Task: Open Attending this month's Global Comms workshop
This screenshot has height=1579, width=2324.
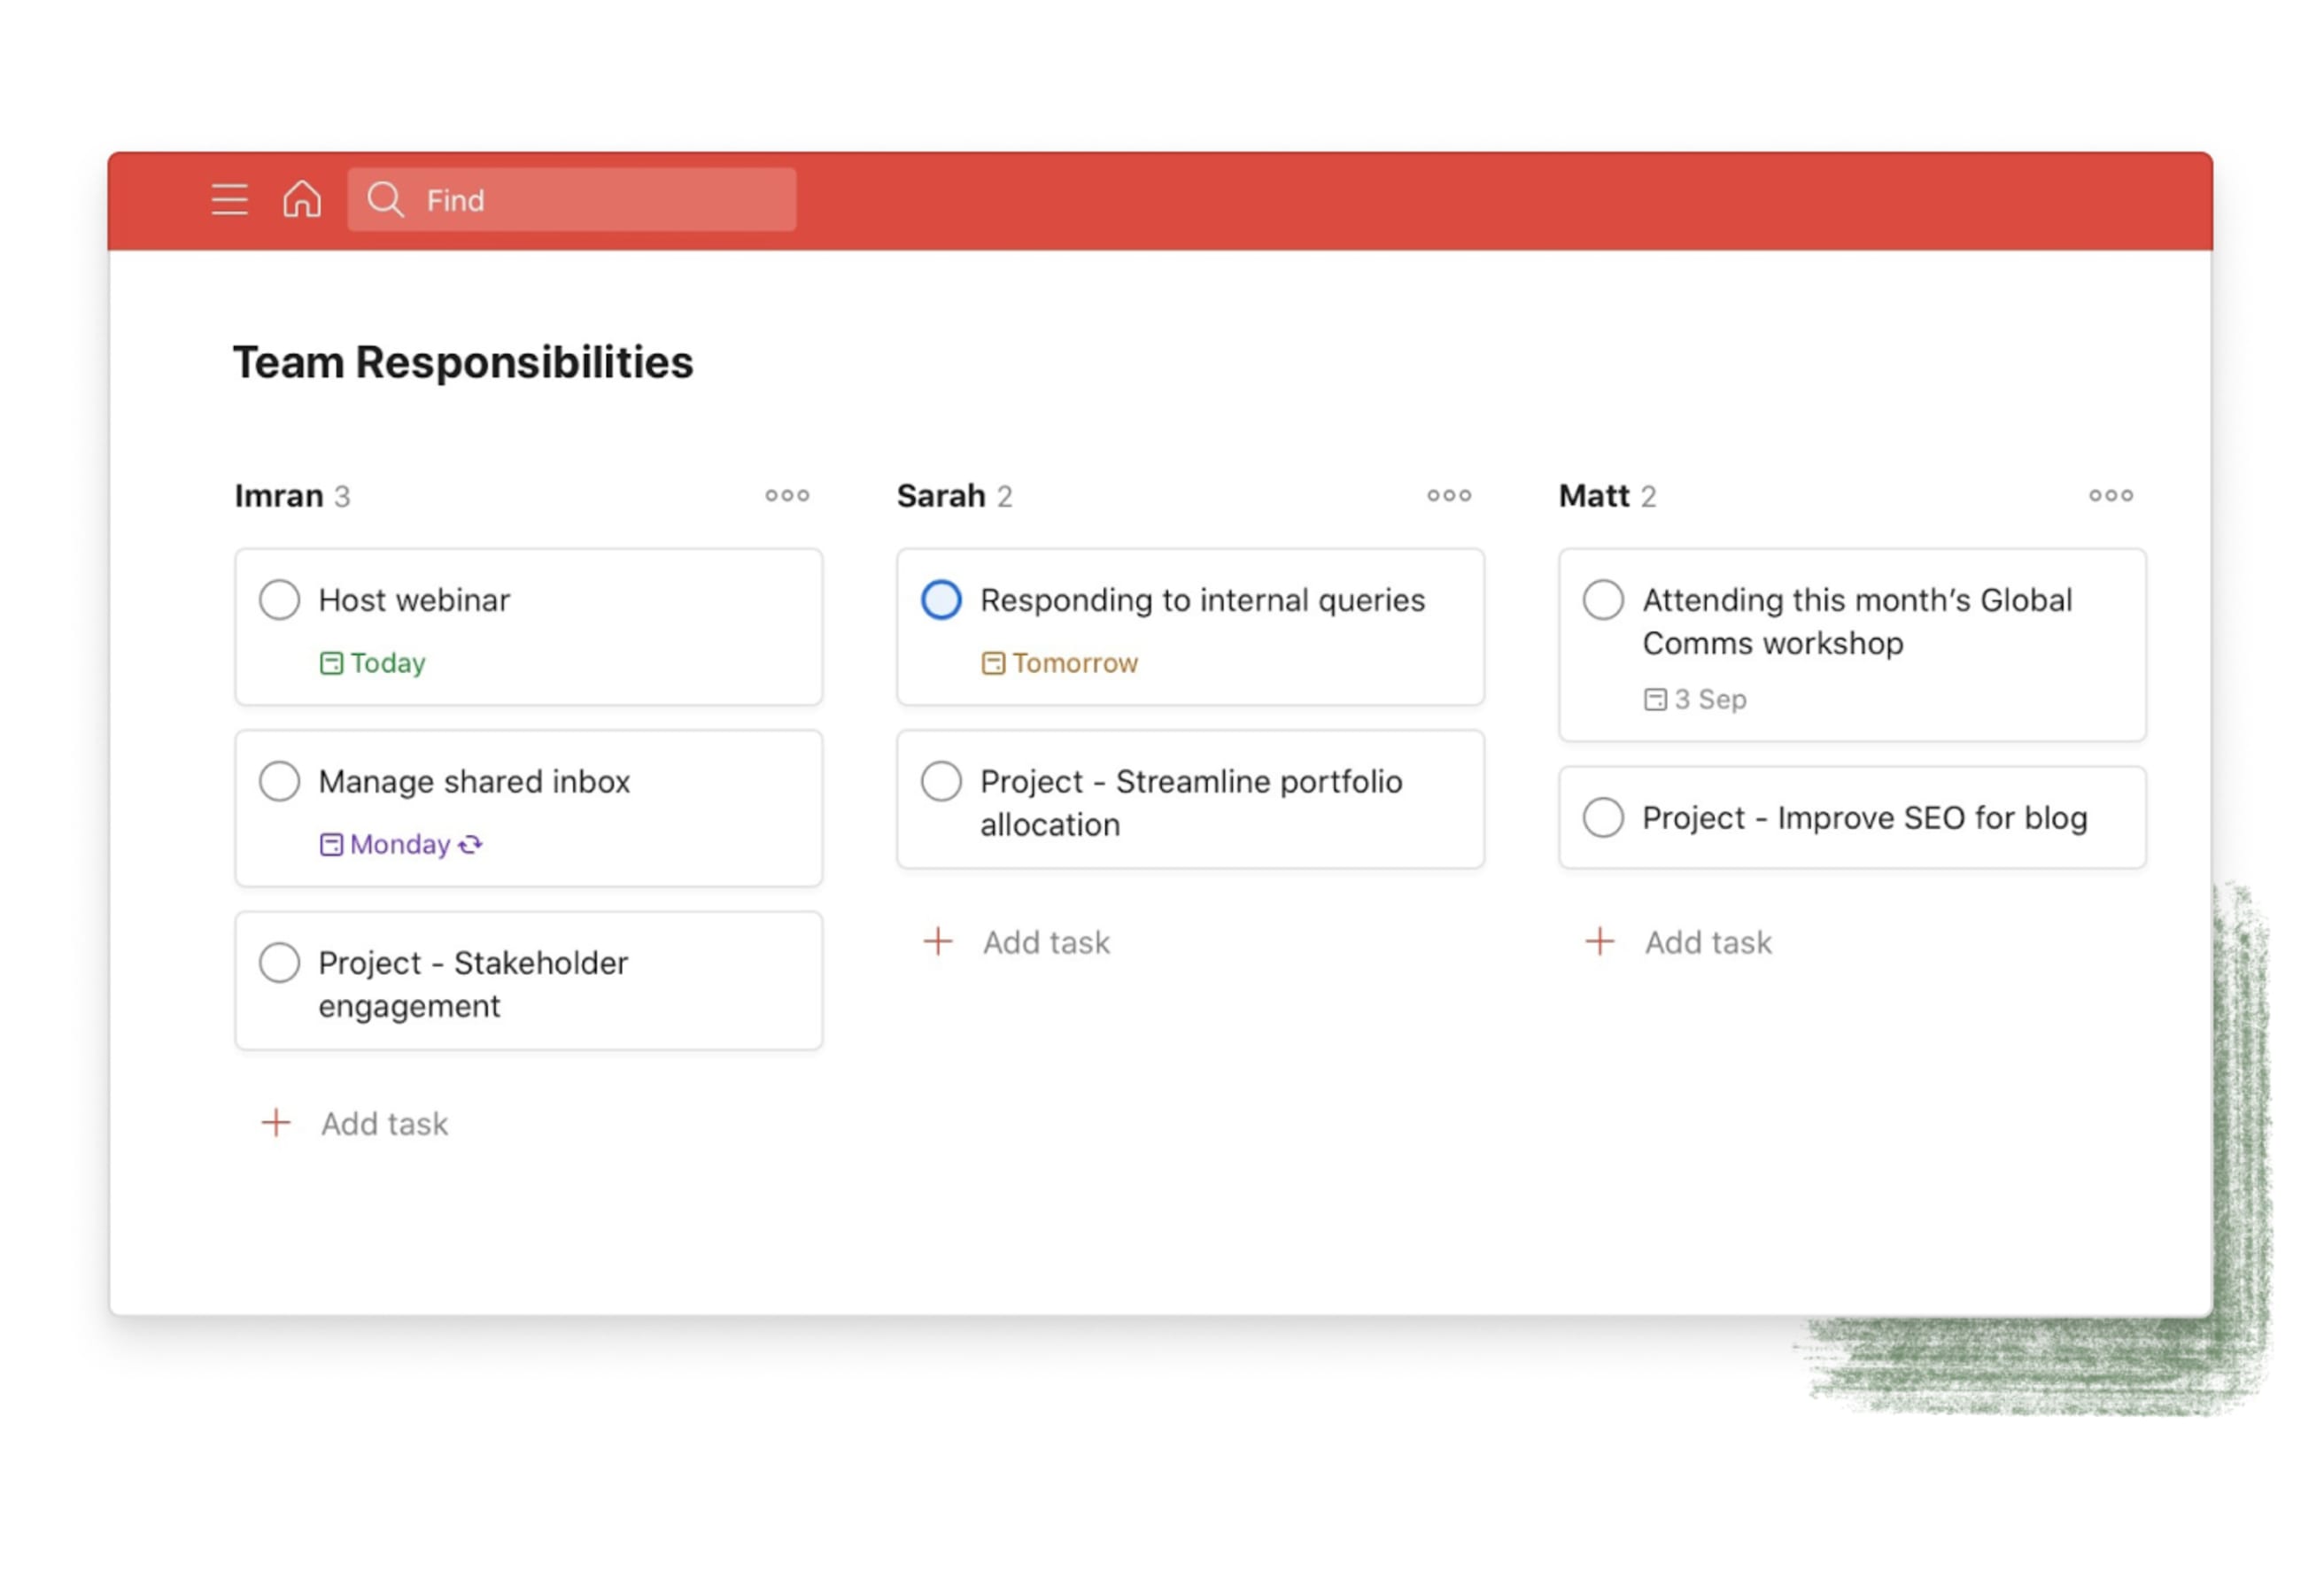Action: point(1857,622)
